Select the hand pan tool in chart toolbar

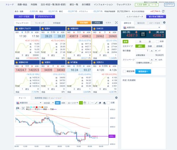[x=85, y=103]
